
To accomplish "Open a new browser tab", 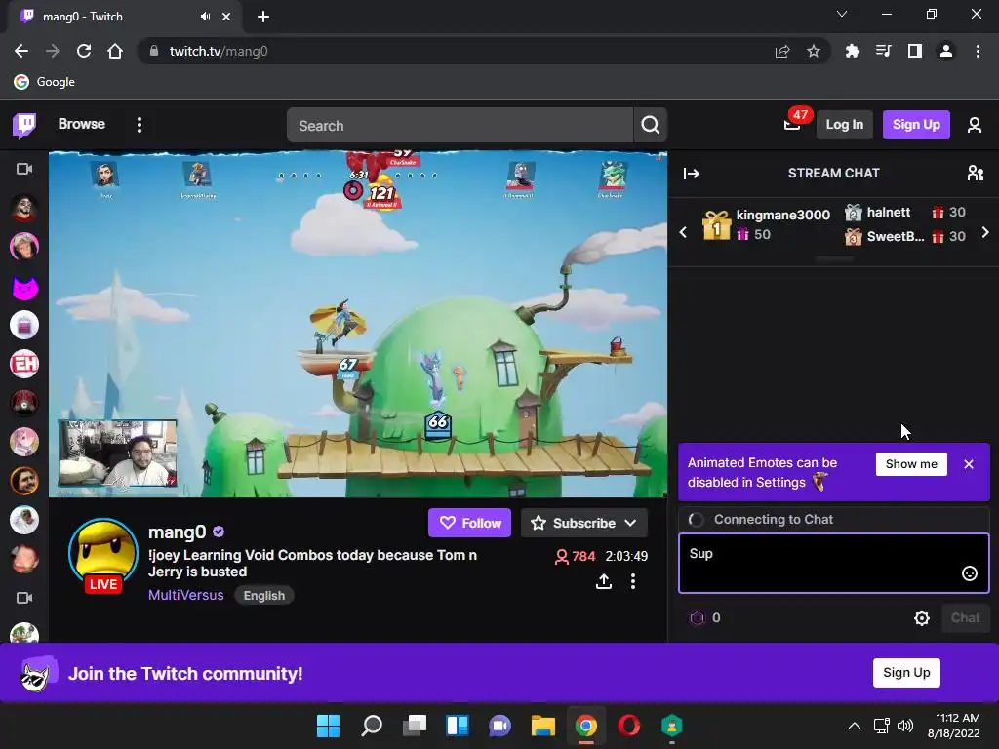I will (263, 17).
